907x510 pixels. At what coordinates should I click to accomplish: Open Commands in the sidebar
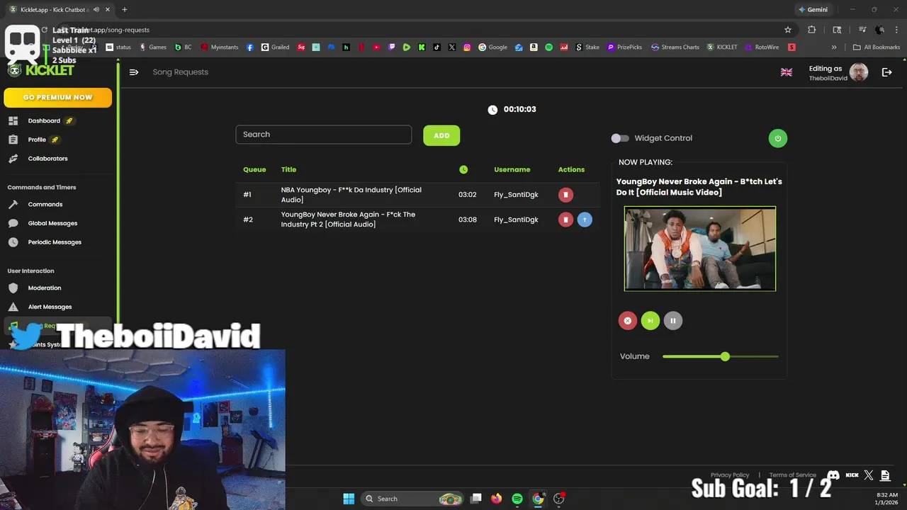pos(45,205)
